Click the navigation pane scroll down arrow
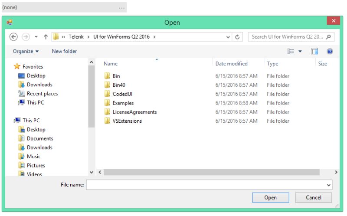347x216 pixels. coord(92,172)
